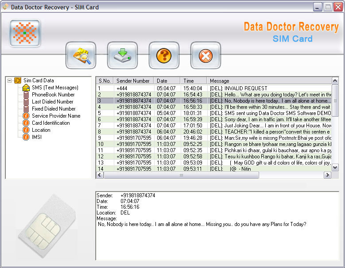Click the SIM card search toolbar icon
This screenshot has height=268, width=345.
[81, 56]
